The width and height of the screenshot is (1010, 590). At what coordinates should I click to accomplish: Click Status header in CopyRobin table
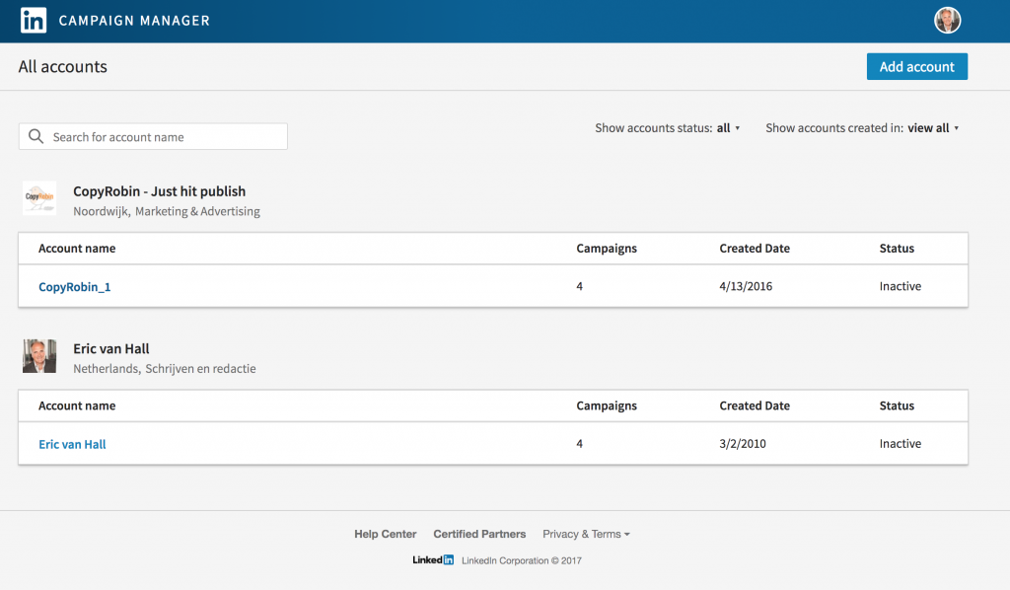(897, 248)
